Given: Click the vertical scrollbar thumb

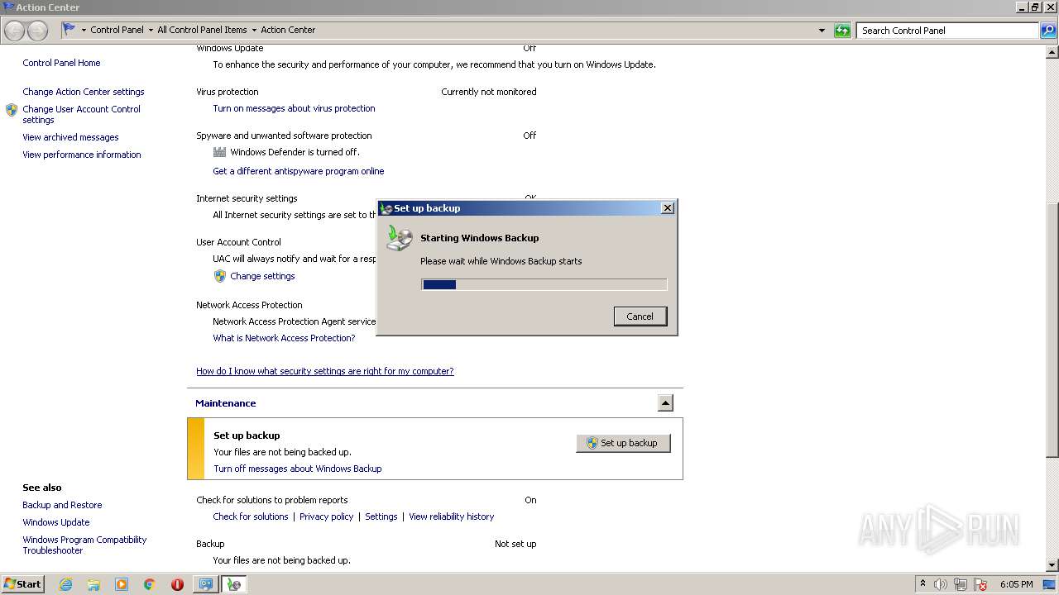Looking at the screenshot, I should pyautogui.click(x=1052, y=331).
